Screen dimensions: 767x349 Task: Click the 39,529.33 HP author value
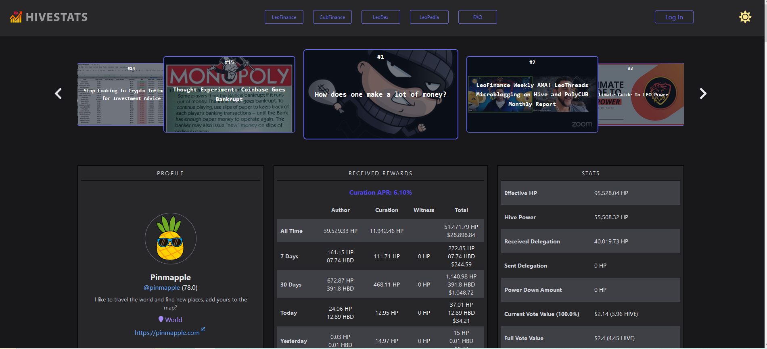[x=341, y=231]
